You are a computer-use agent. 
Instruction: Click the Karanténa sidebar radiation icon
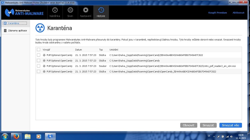click(5, 23)
